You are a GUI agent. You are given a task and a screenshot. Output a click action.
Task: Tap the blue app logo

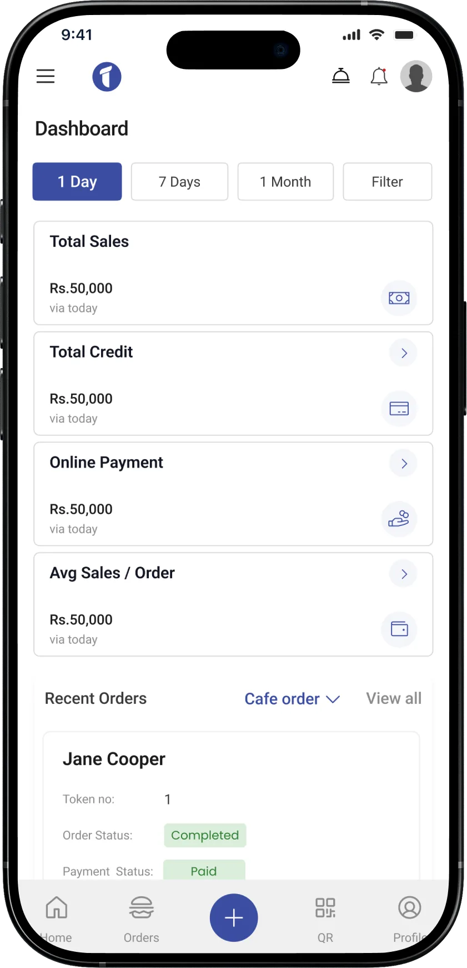click(x=107, y=77)
